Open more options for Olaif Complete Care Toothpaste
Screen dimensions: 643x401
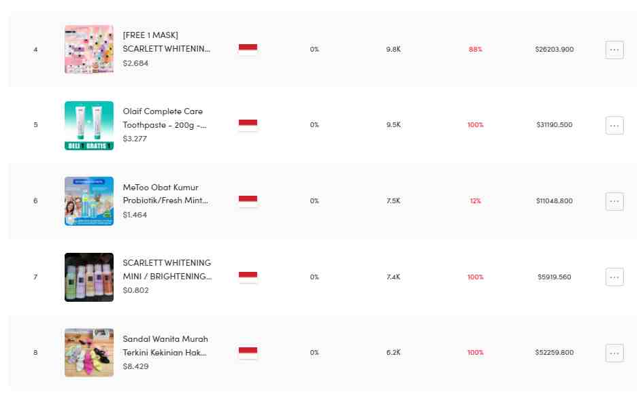coord(614,125)
